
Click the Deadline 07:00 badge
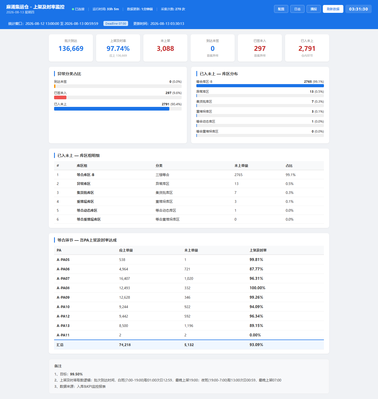(116, 24)
